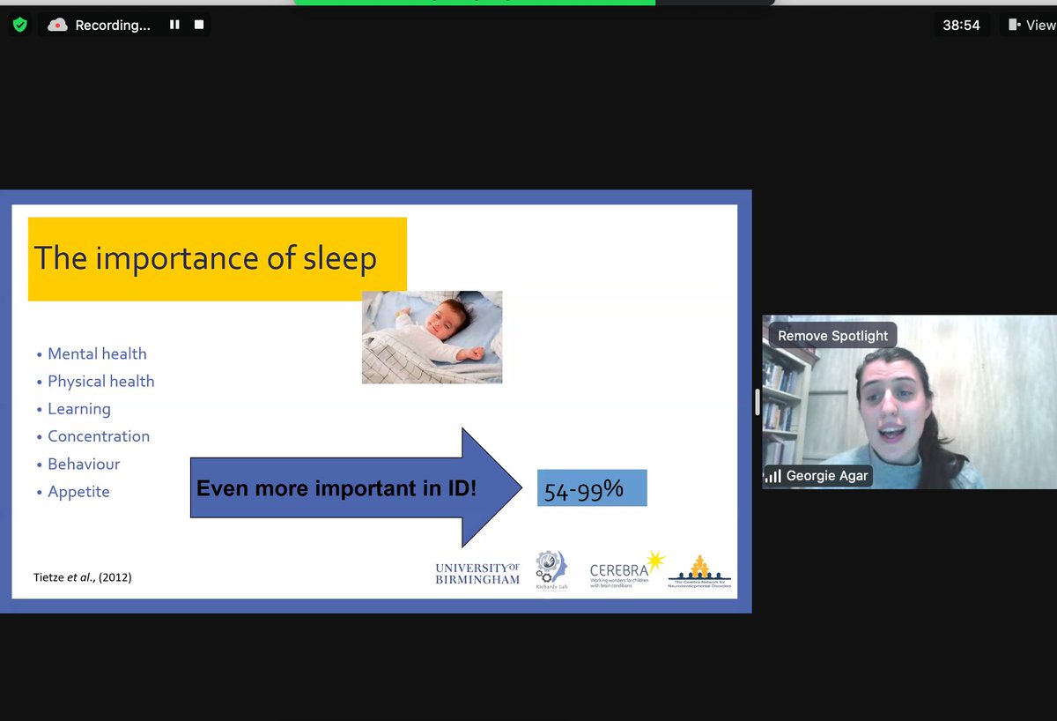The image size is (1057, 721).
Task: Click the slide title The importance of sleep
Action: click(205, 259)
